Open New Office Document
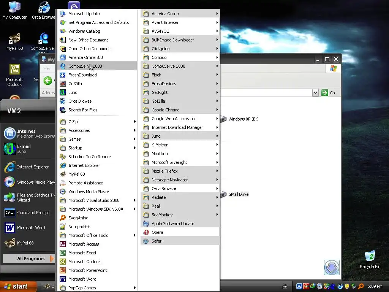The image size is (389, 292). 97,40
